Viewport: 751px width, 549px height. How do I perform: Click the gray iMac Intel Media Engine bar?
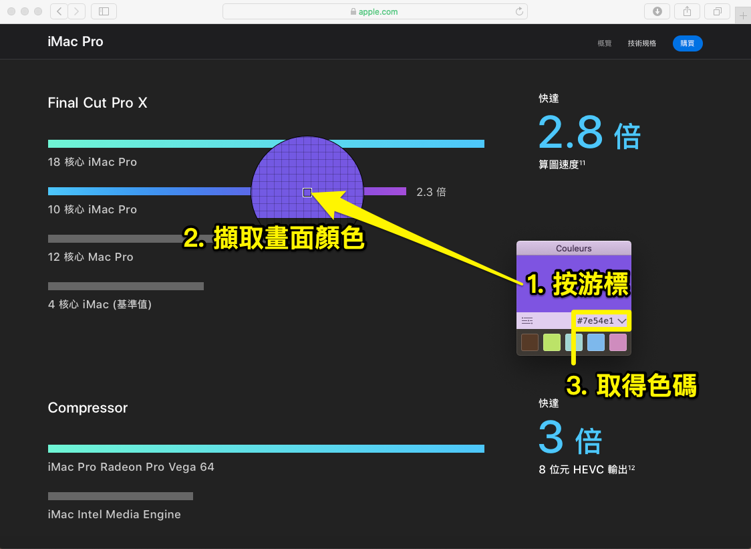click(121, 496)
